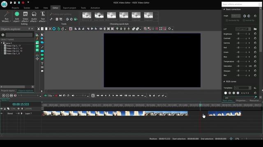Toggle the Vertical flip checkbox
Screen dimensions: 263x147
(244, 20)
